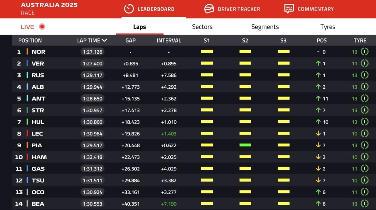376x210 pixels.
Task: Click the Australia 2025 race title
Action: tap(49, 5)
